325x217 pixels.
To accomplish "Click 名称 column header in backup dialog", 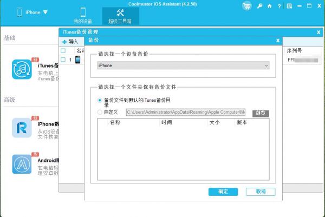I will tap(115, 122).
